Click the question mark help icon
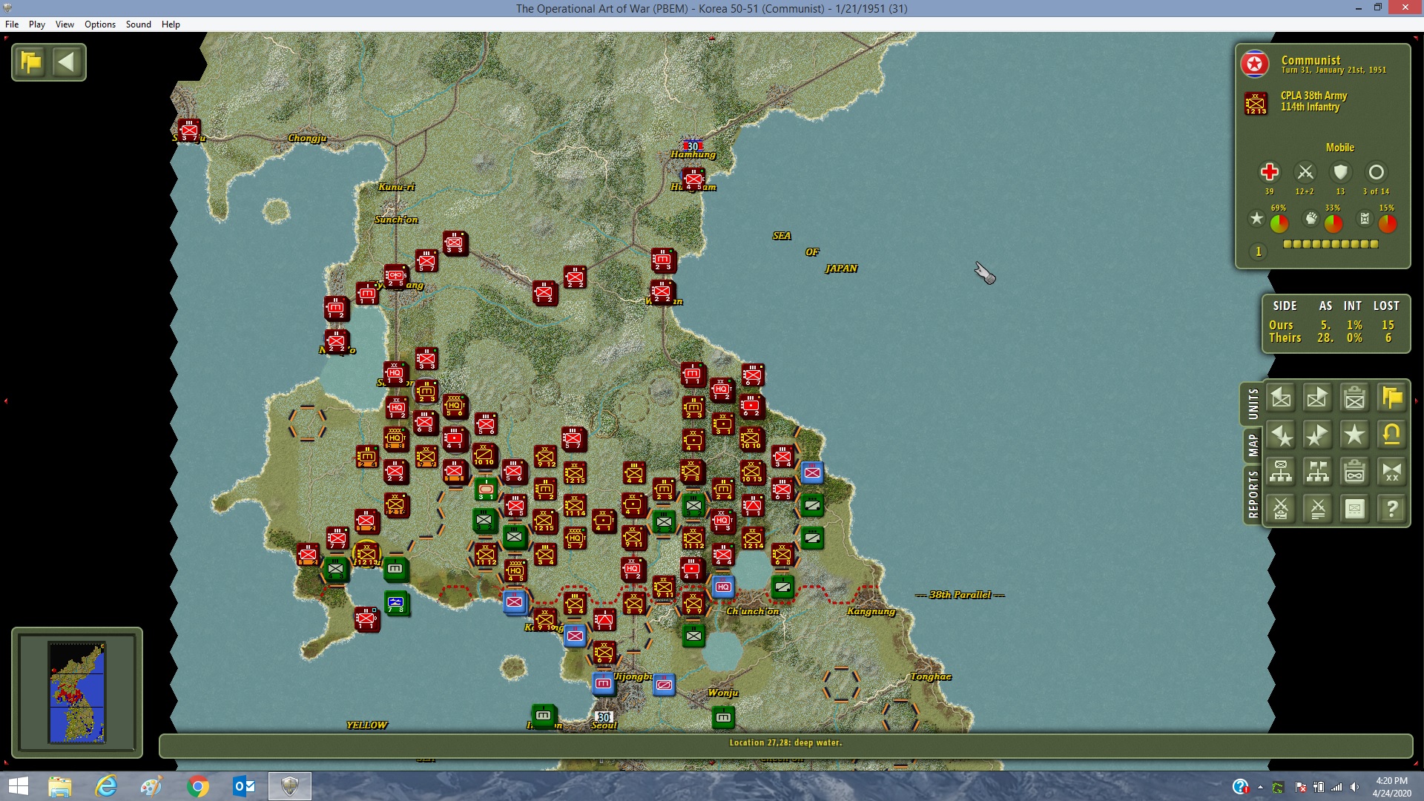Screen dimensions: 1424x801 click(1392, 509)
